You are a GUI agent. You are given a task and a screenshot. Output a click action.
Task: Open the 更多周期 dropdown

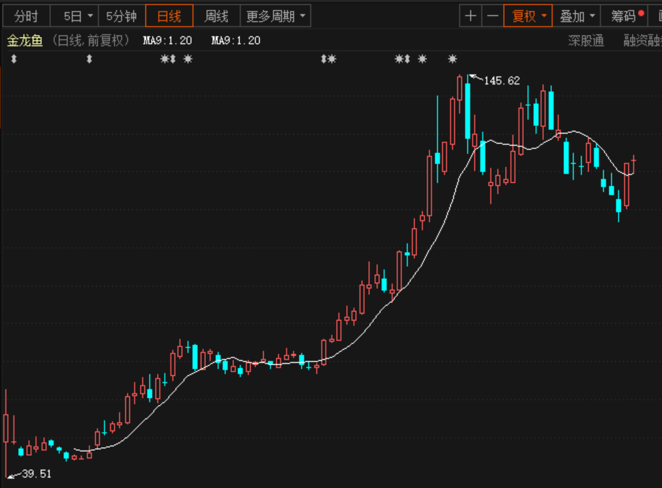click(275, 16)
